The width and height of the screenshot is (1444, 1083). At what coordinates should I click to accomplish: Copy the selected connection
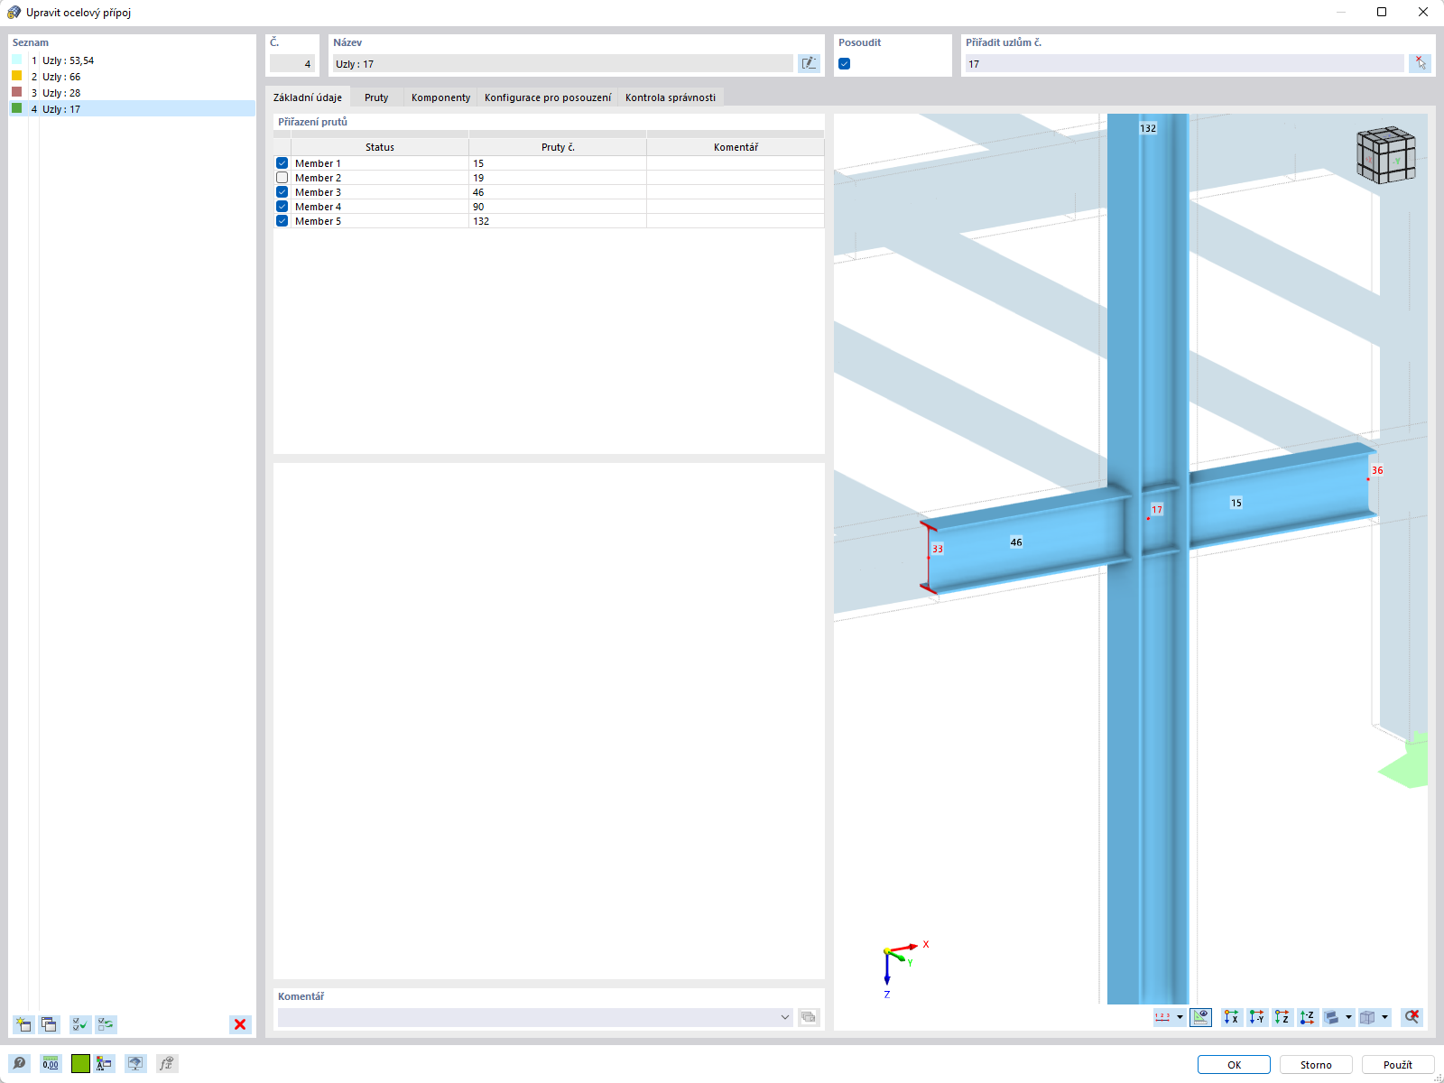pos(50,1024)
